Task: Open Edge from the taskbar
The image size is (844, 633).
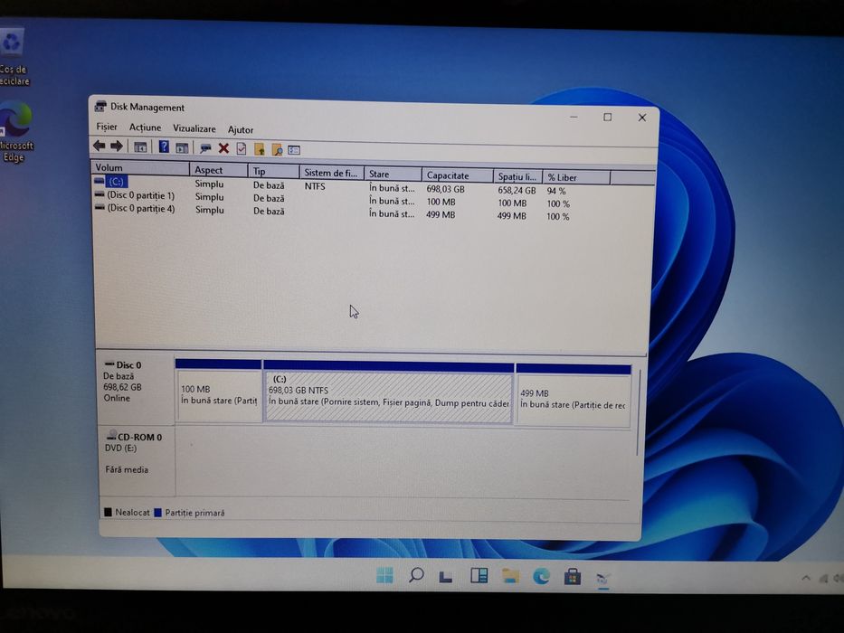Action: (x=541, y=577)
